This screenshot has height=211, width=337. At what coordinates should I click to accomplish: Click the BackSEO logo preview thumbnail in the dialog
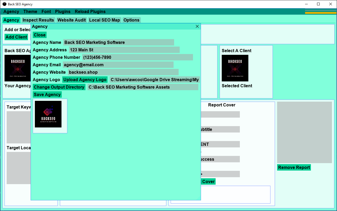pos(48,114)
